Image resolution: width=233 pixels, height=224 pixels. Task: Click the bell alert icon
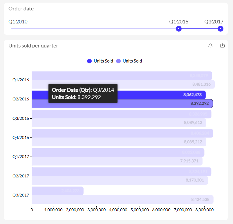[x=210, y=46]
